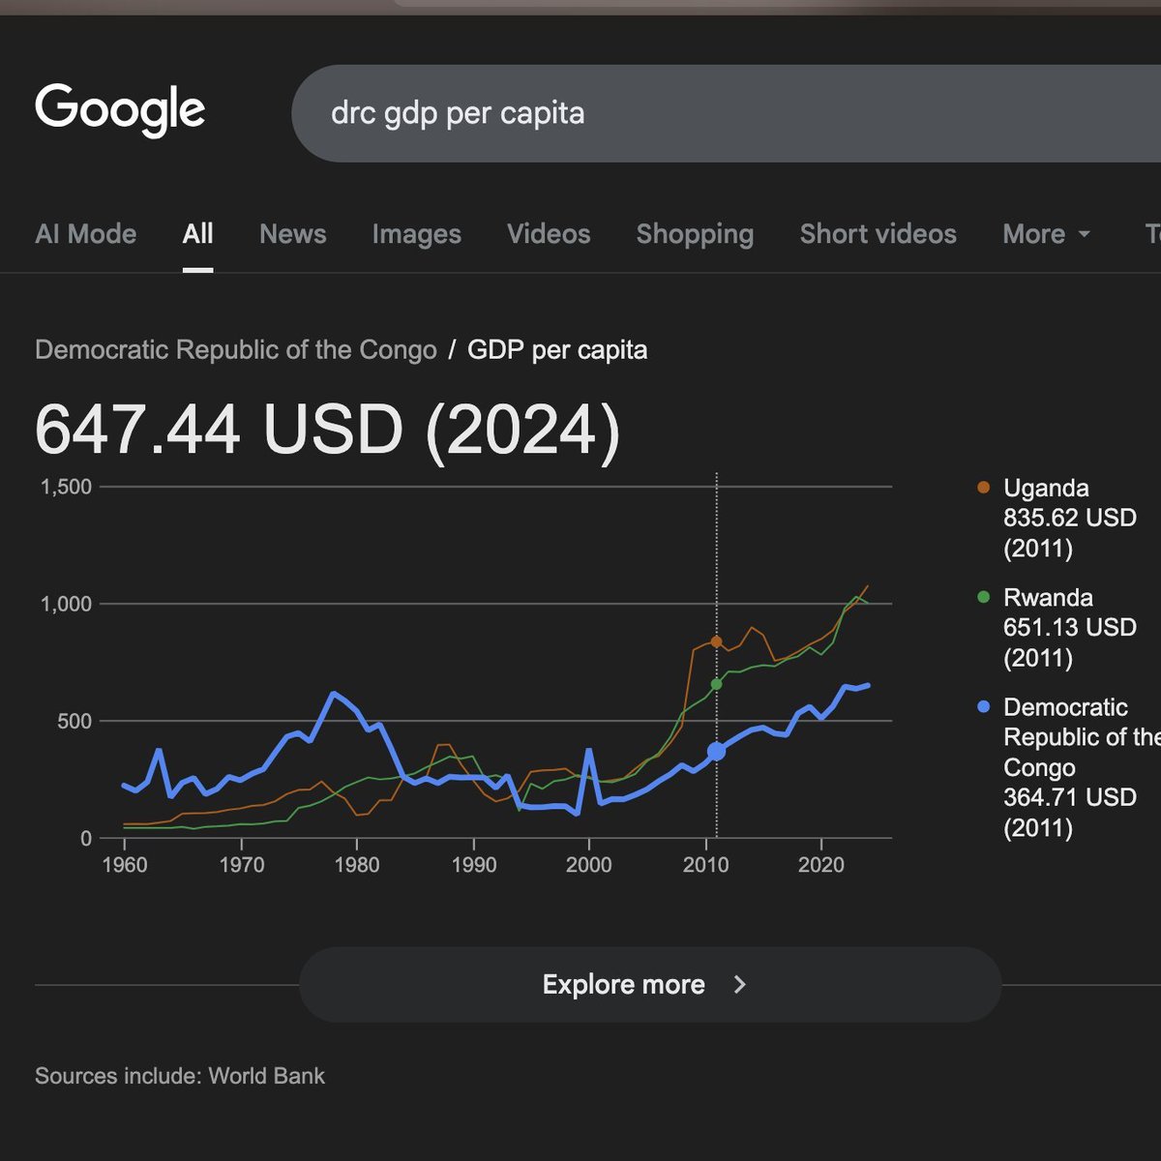This screenshot has height=1161, width=1161.
Task: Click the 1960 x-axis label
Action: 125,865
